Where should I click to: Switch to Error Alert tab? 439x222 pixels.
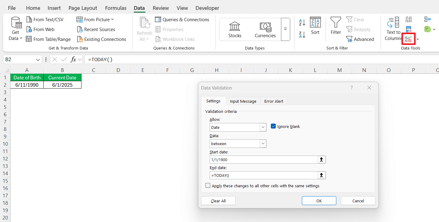pyautogui.click(x=273, y=101)
